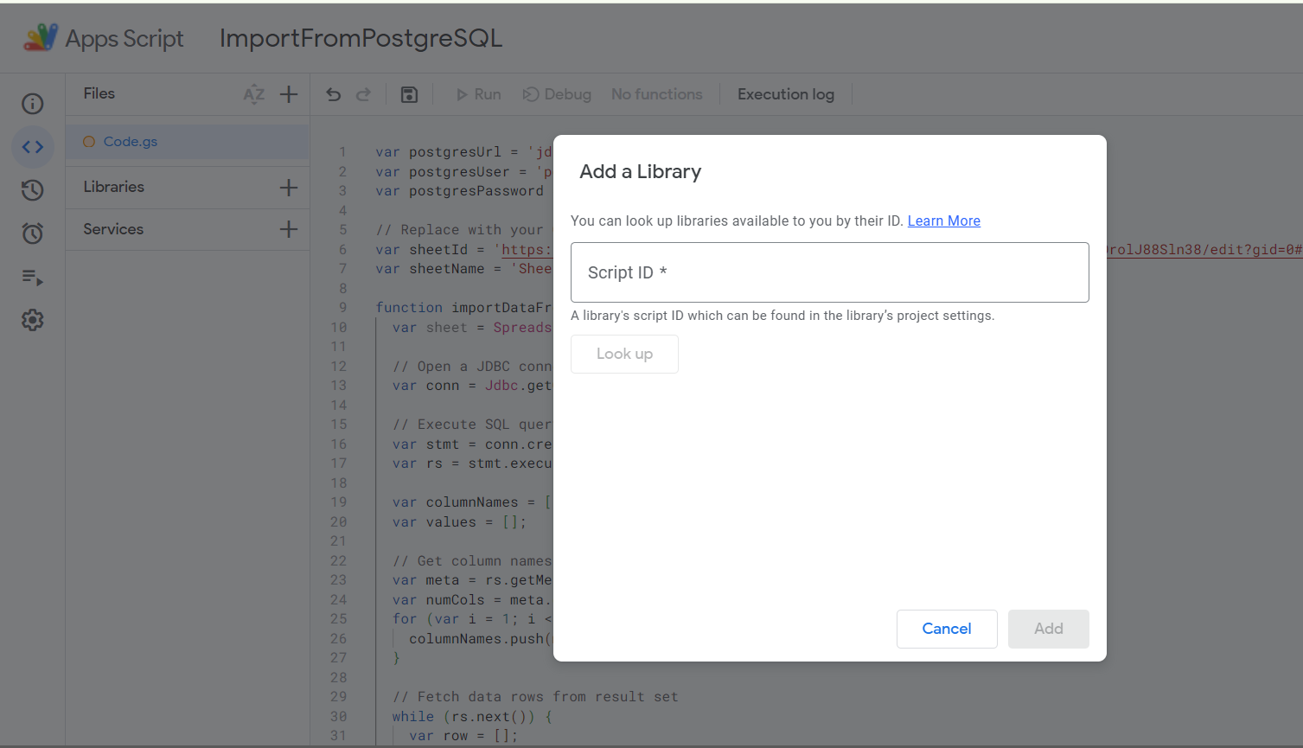The width and height of the screenshot is (1303, 748).
Task: Sort files alphabetically with AZ icon
Action: point(253,94)
